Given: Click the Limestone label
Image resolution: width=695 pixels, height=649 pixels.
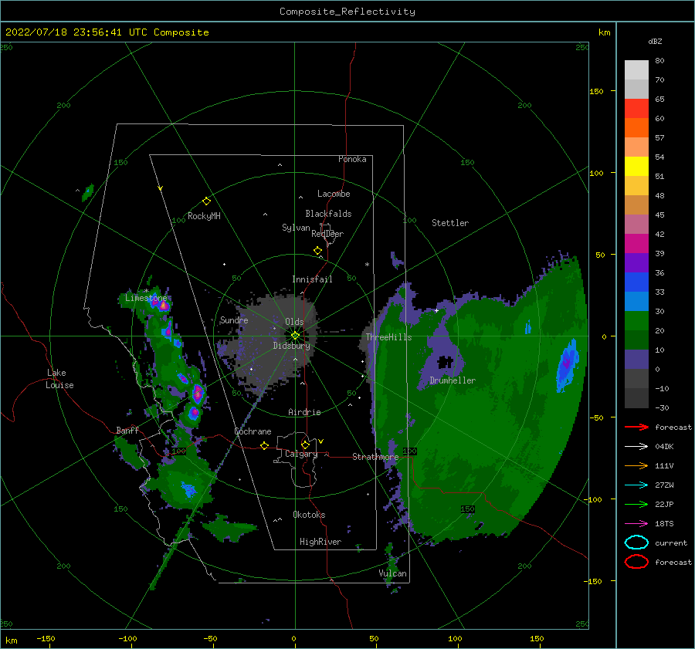Looking at the screenshot, I should 146,298.
